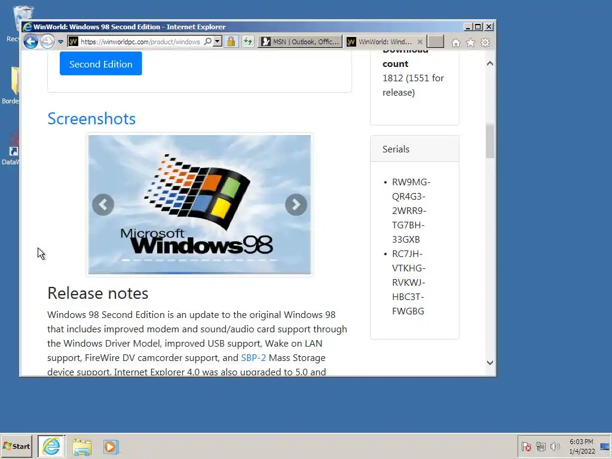Minimize the Internet Explorer window

click(x=468, y=27)
